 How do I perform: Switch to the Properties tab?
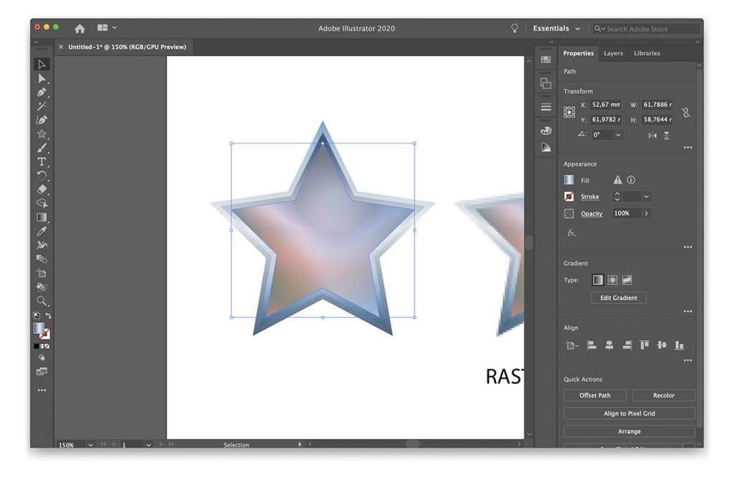(578, 53)
